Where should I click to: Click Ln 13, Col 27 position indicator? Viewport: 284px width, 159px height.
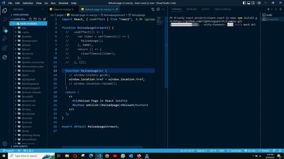[x=187, y=151]
